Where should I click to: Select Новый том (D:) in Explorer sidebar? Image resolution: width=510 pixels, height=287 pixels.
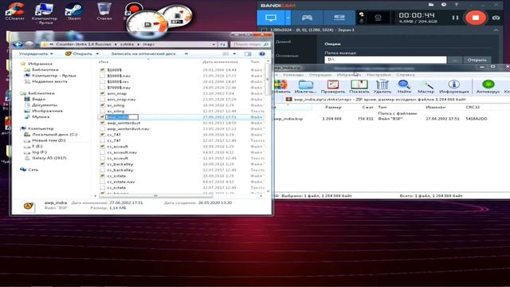45,140
